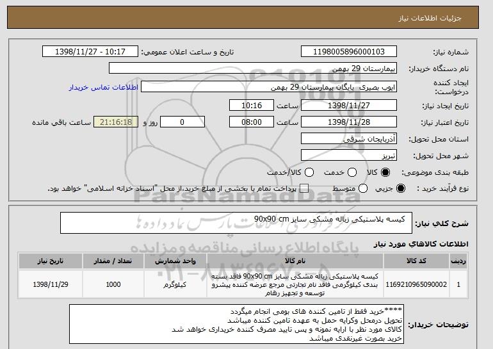The image size is (493, 349).
Task: Click the نام کالا column header
Action: [x=295, y=261]
